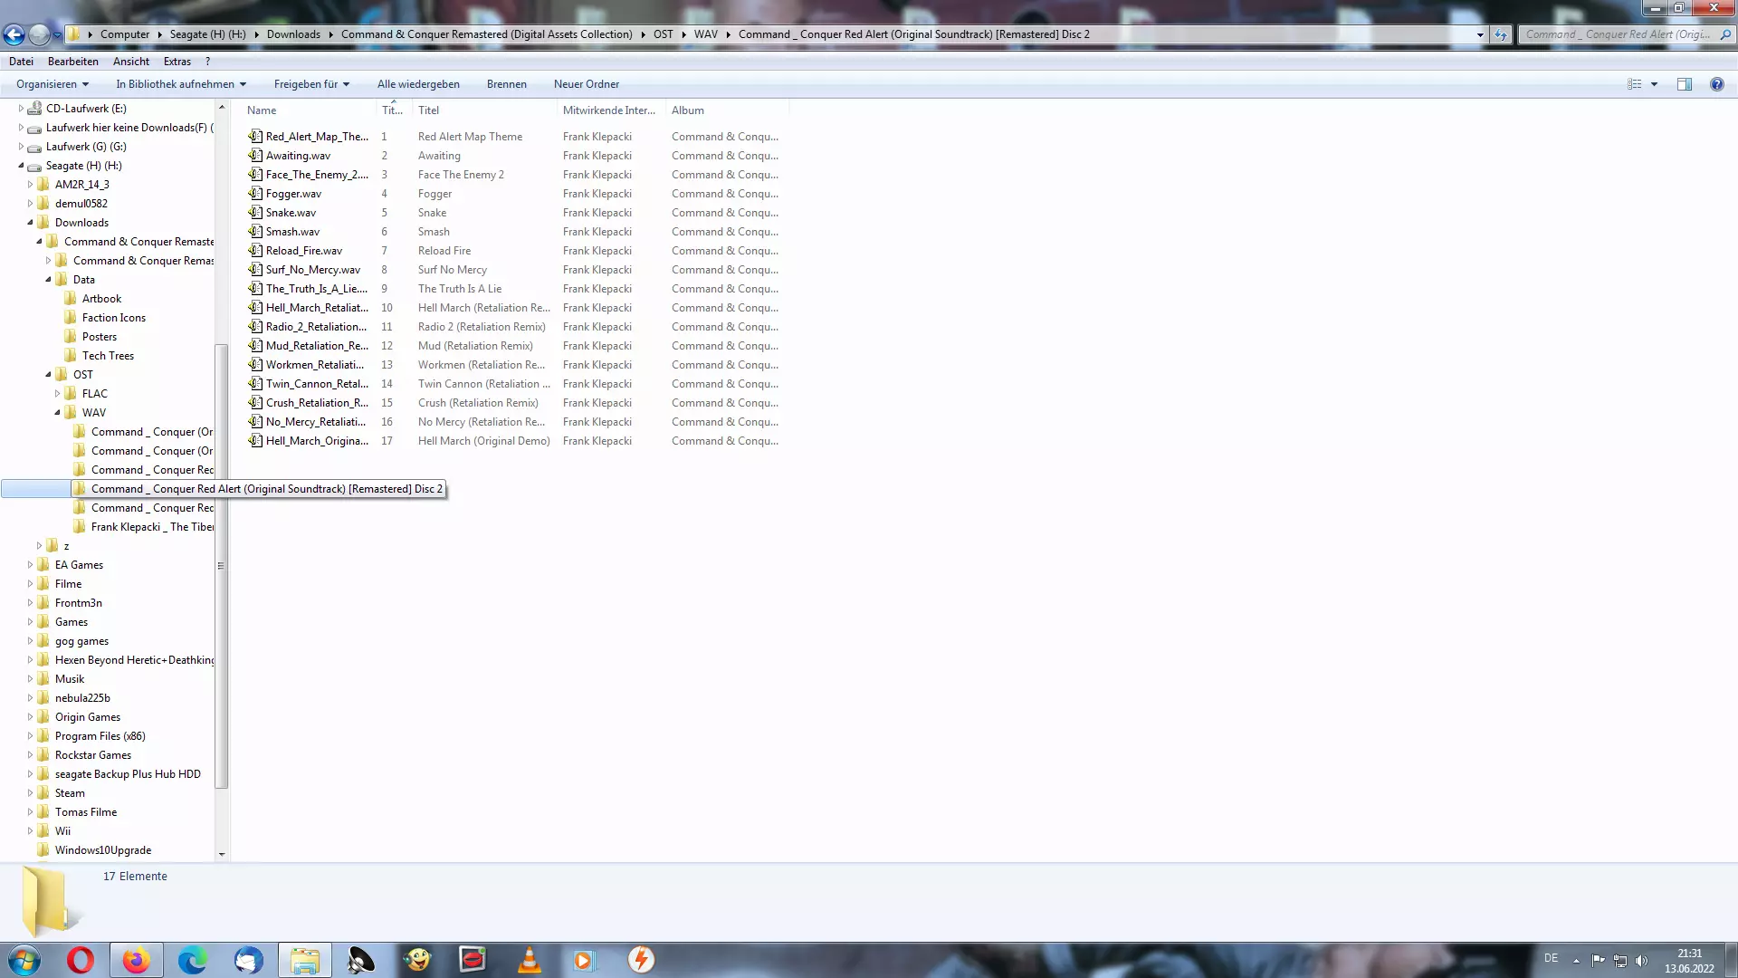Open Thunderbird from the taskbar
The image size is (1738, 978).
pos(248,960)
